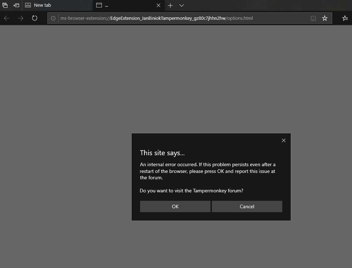Click "Do you want to visit the Tampermonkey forum?" text
The height and width of the screenshot is (268, 352).
[x=191, y=191]
